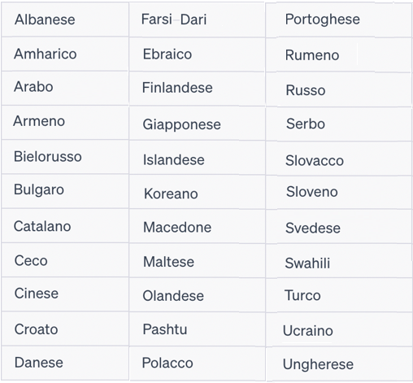
Task: Select the Amharico cell
Action: pos(65,54)
